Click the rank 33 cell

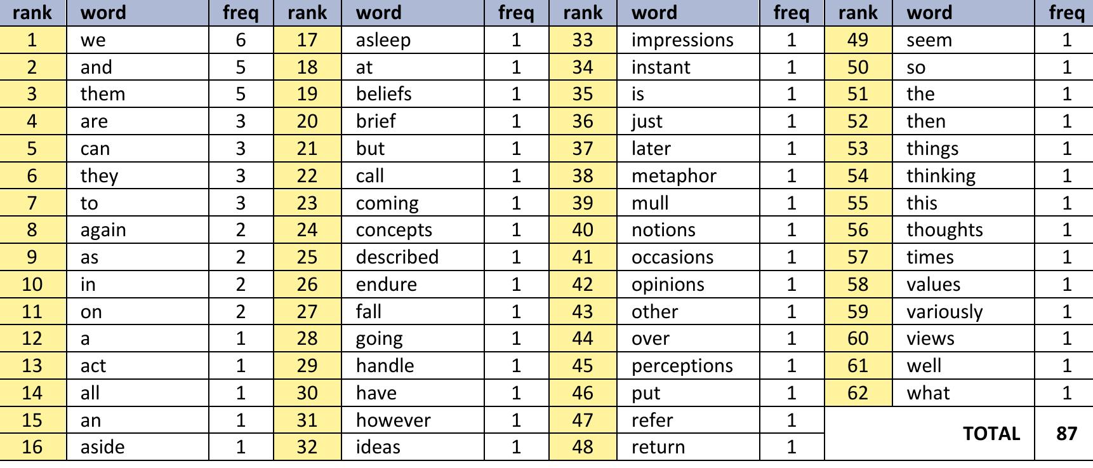[582, 40]
